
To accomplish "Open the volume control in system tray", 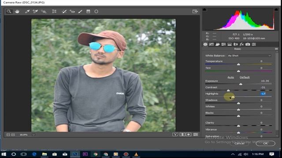I will pos(246,154).
